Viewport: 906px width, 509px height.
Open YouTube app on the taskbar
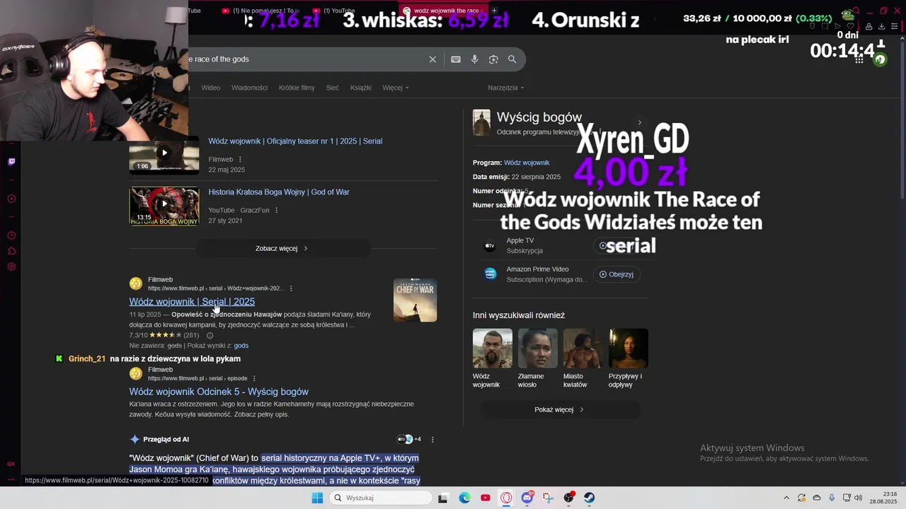[485, 498]
